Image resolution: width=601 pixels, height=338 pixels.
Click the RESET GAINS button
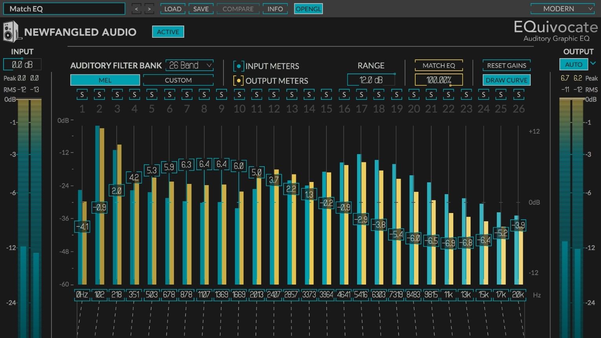(507, 66)
